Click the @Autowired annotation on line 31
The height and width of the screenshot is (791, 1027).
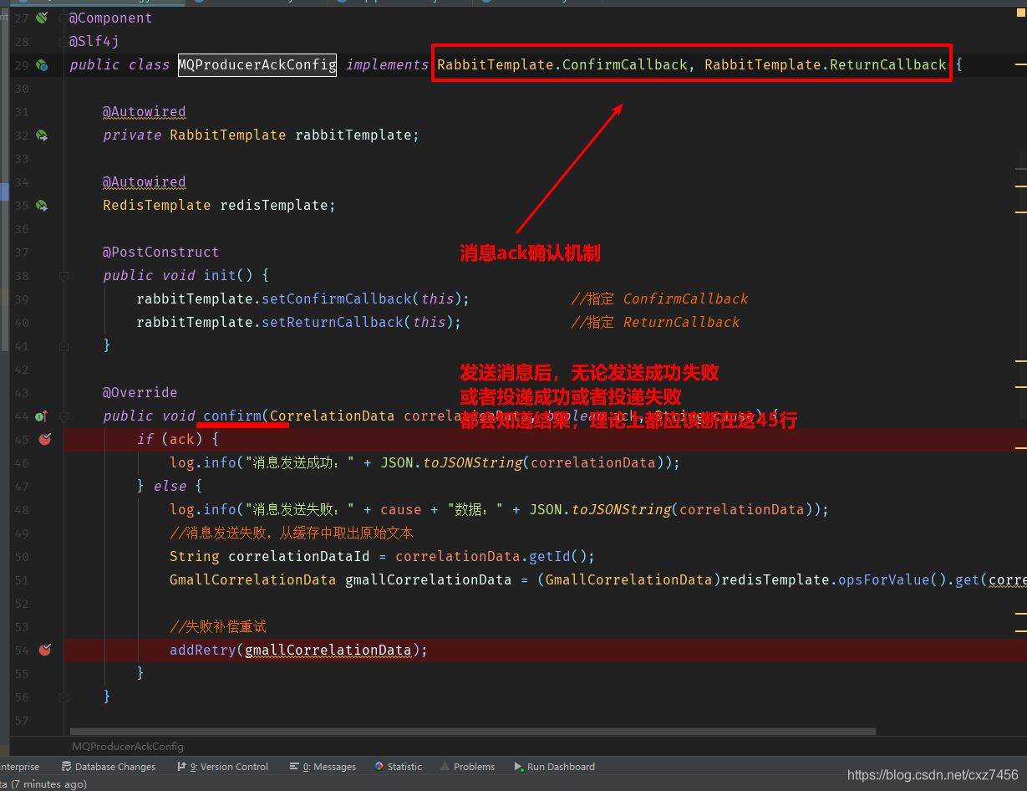tap(145, 111)
